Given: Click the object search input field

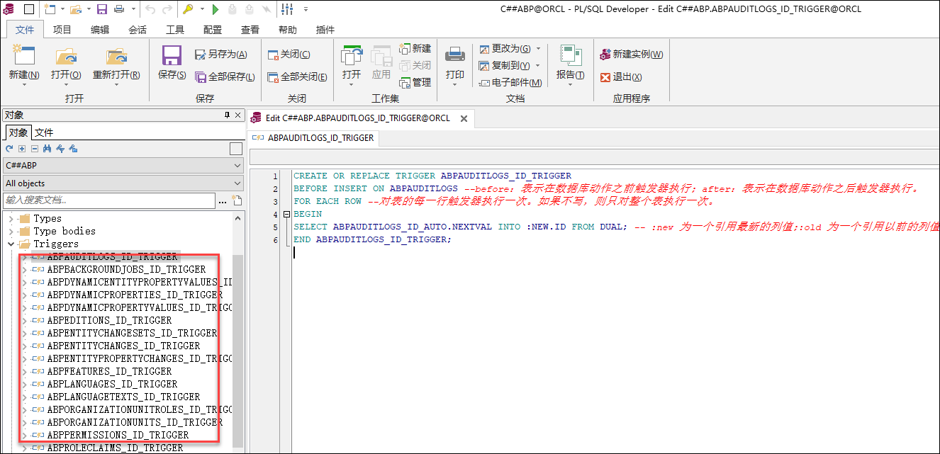Looking at the screenshot, I should pyautogui.click(x=108, y=201).
